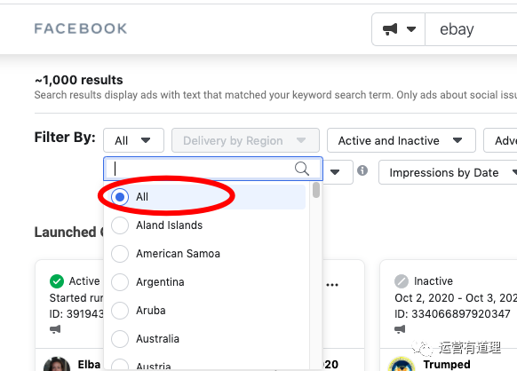517x371 pixels.
Task: Click the info icon beside Impressions by Date
Action: tap(362, 170)
